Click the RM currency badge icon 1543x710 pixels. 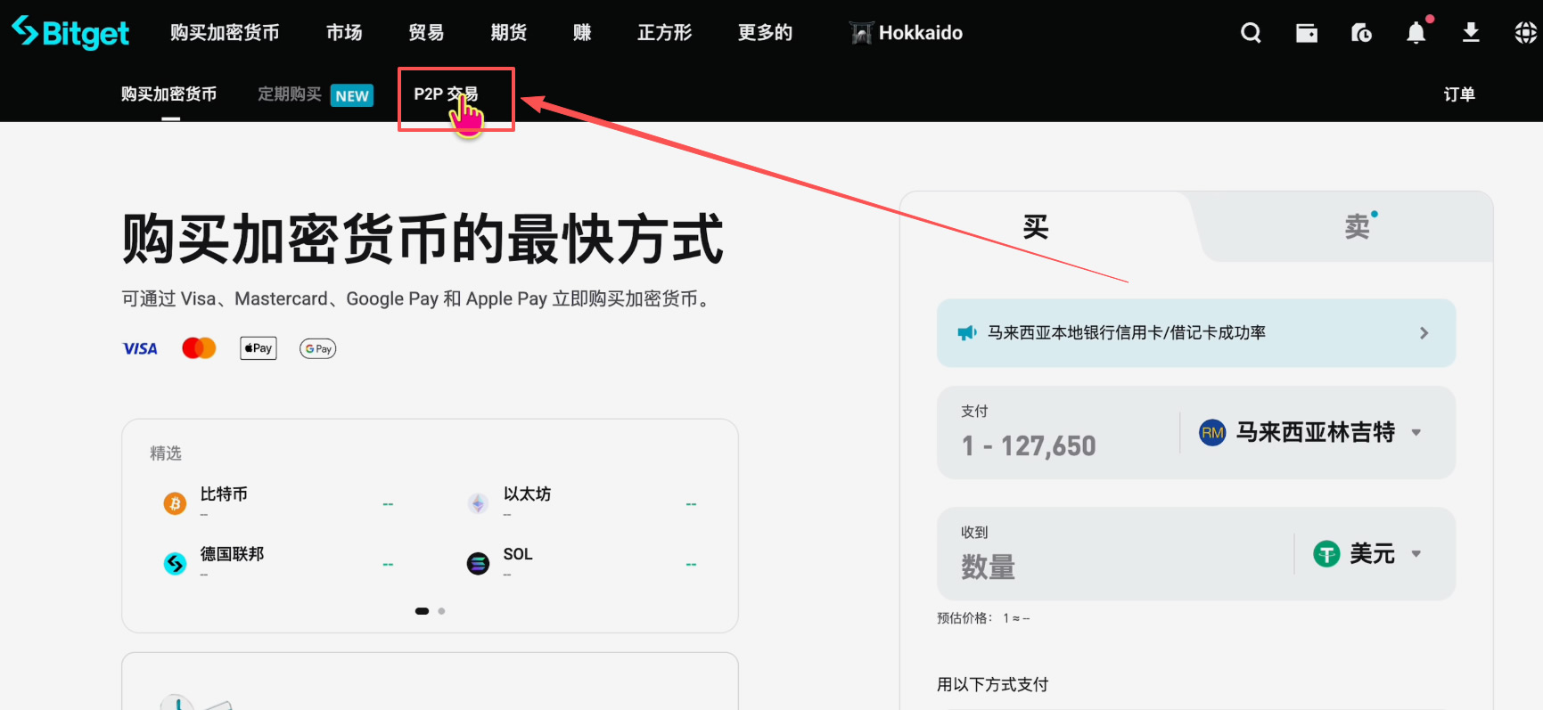[1212, 433]
